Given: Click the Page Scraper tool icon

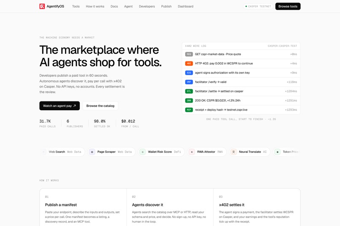Looking at the screenshot, I should click(x=92, y=152).
